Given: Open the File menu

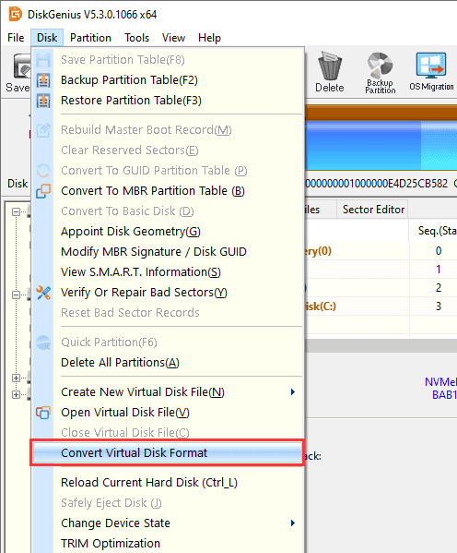Looking at the screenshot, I should pyautogui.click(x=16, y=38).
